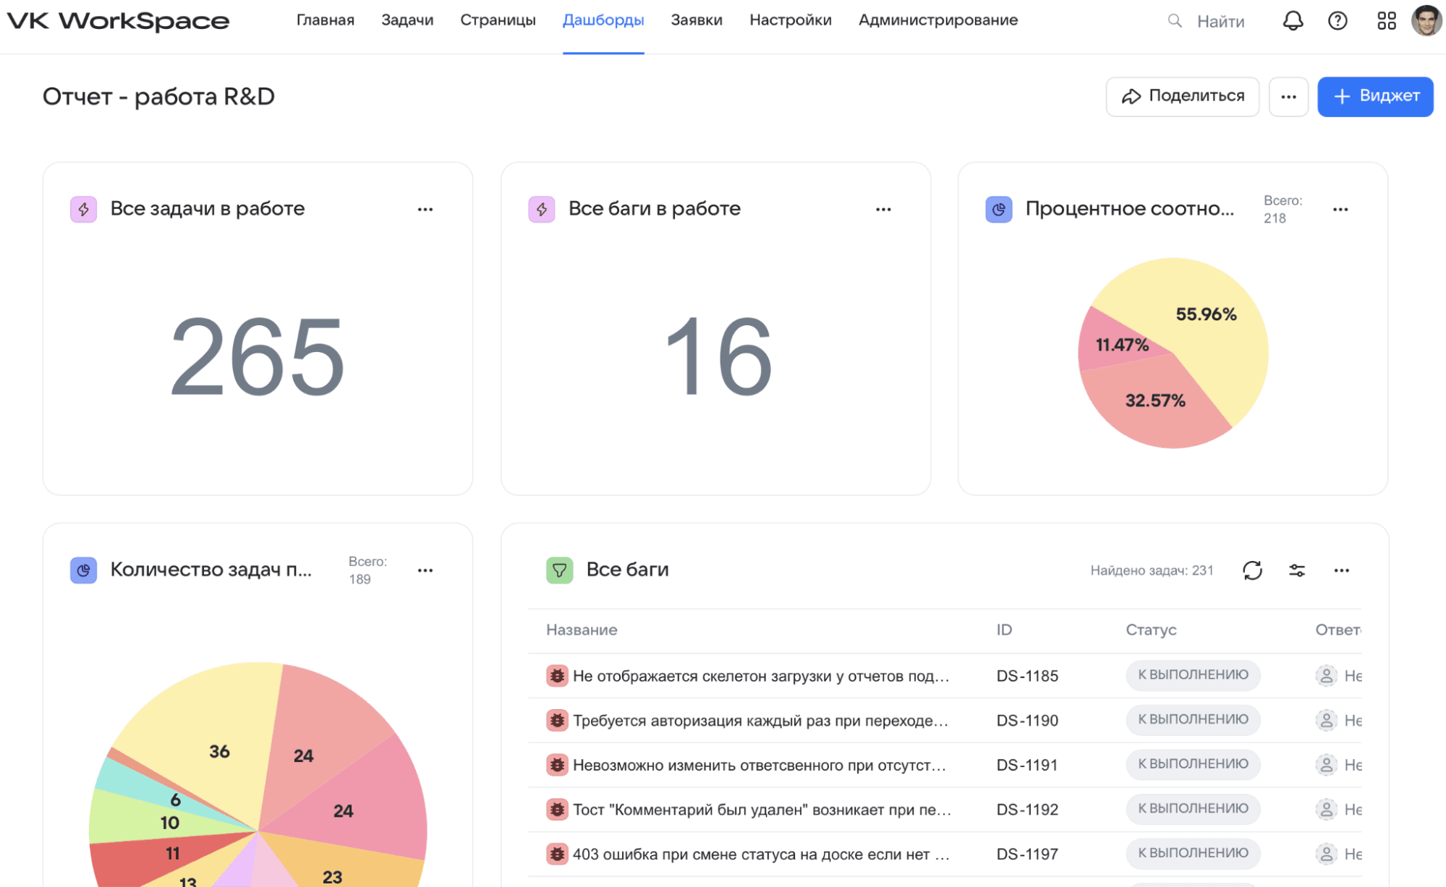Click bug icon for DS-1185 row
This screenshot has height=887, width=1446.
coord(557,676)
